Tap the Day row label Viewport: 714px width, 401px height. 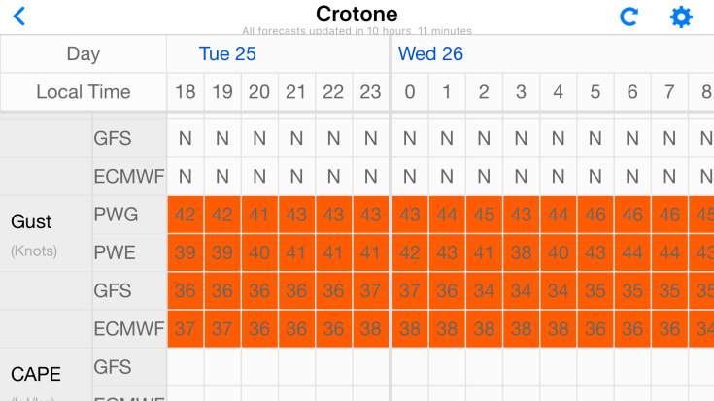pos(83,53)
